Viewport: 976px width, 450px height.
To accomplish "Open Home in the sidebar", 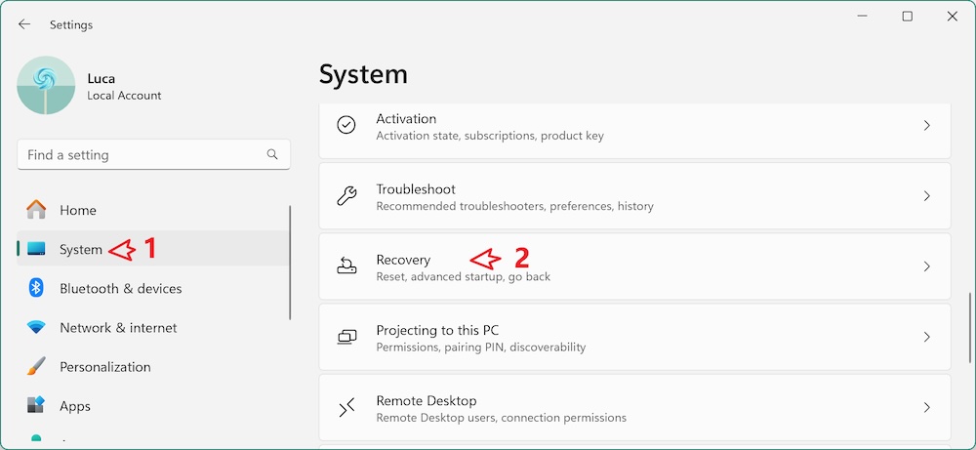I will 78,210.
